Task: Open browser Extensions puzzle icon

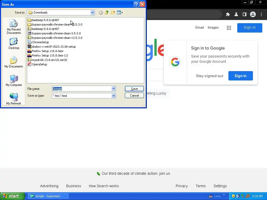Action: pos(228,15)
